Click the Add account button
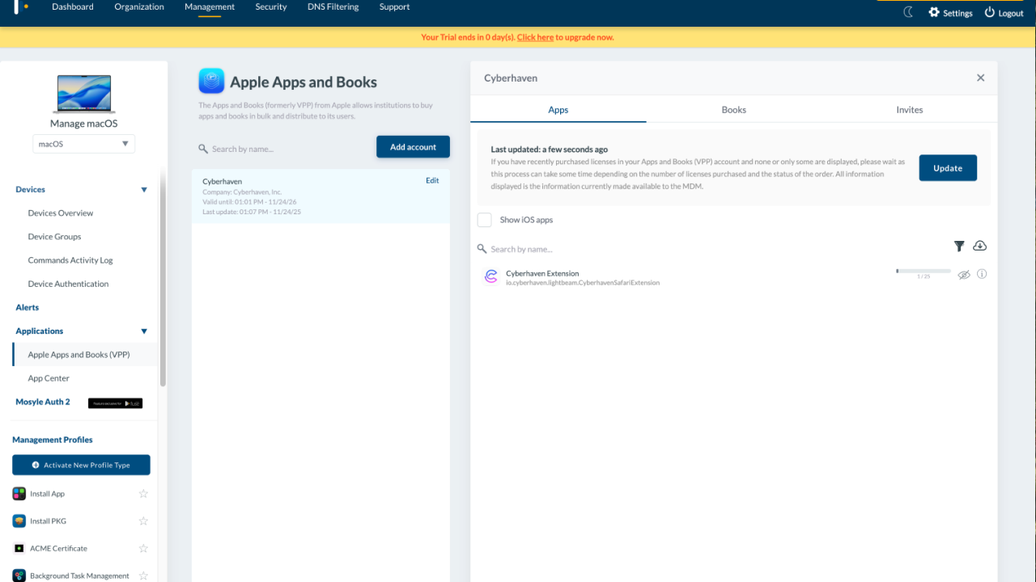The width and height of the screenshot is (1036, 582). [x=413, y=147]
